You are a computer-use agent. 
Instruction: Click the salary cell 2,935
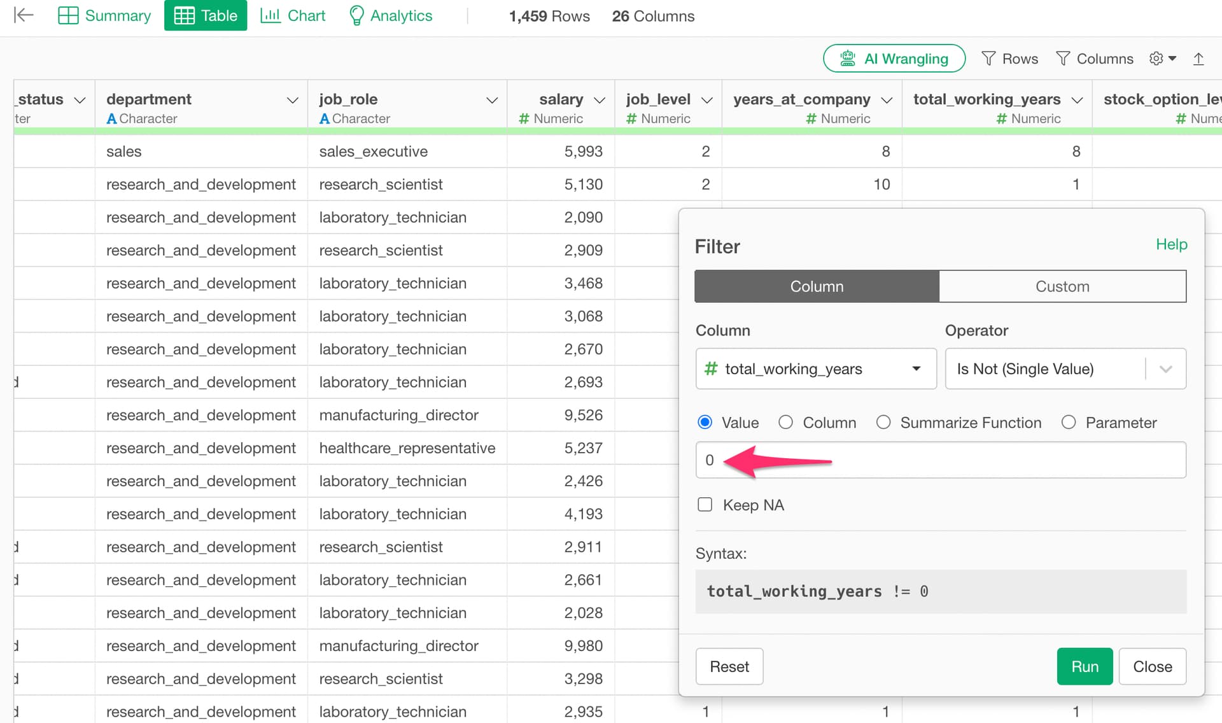tap(561, 712)
